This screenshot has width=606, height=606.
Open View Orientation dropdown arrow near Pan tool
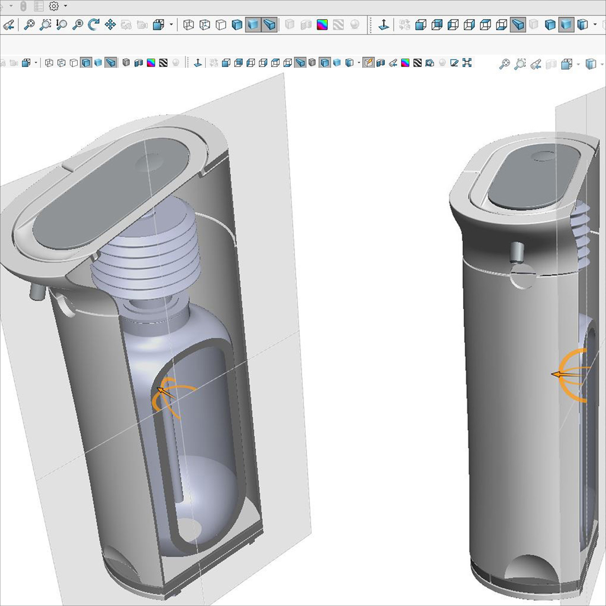coord(171,24)
